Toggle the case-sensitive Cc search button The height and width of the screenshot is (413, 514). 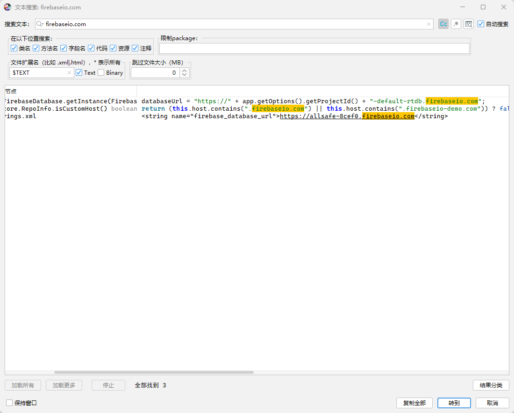pyautogui.click(x=443, y=24)
